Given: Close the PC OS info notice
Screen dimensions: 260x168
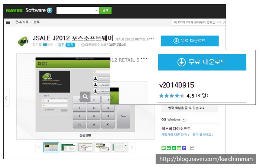Looking at the screenshot, I should [224, 22].
